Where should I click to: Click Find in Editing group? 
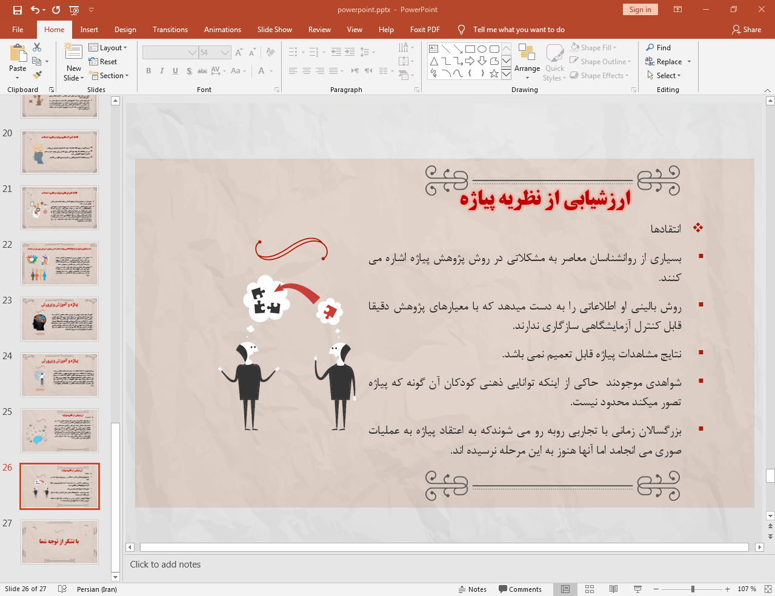coord(659,48)
